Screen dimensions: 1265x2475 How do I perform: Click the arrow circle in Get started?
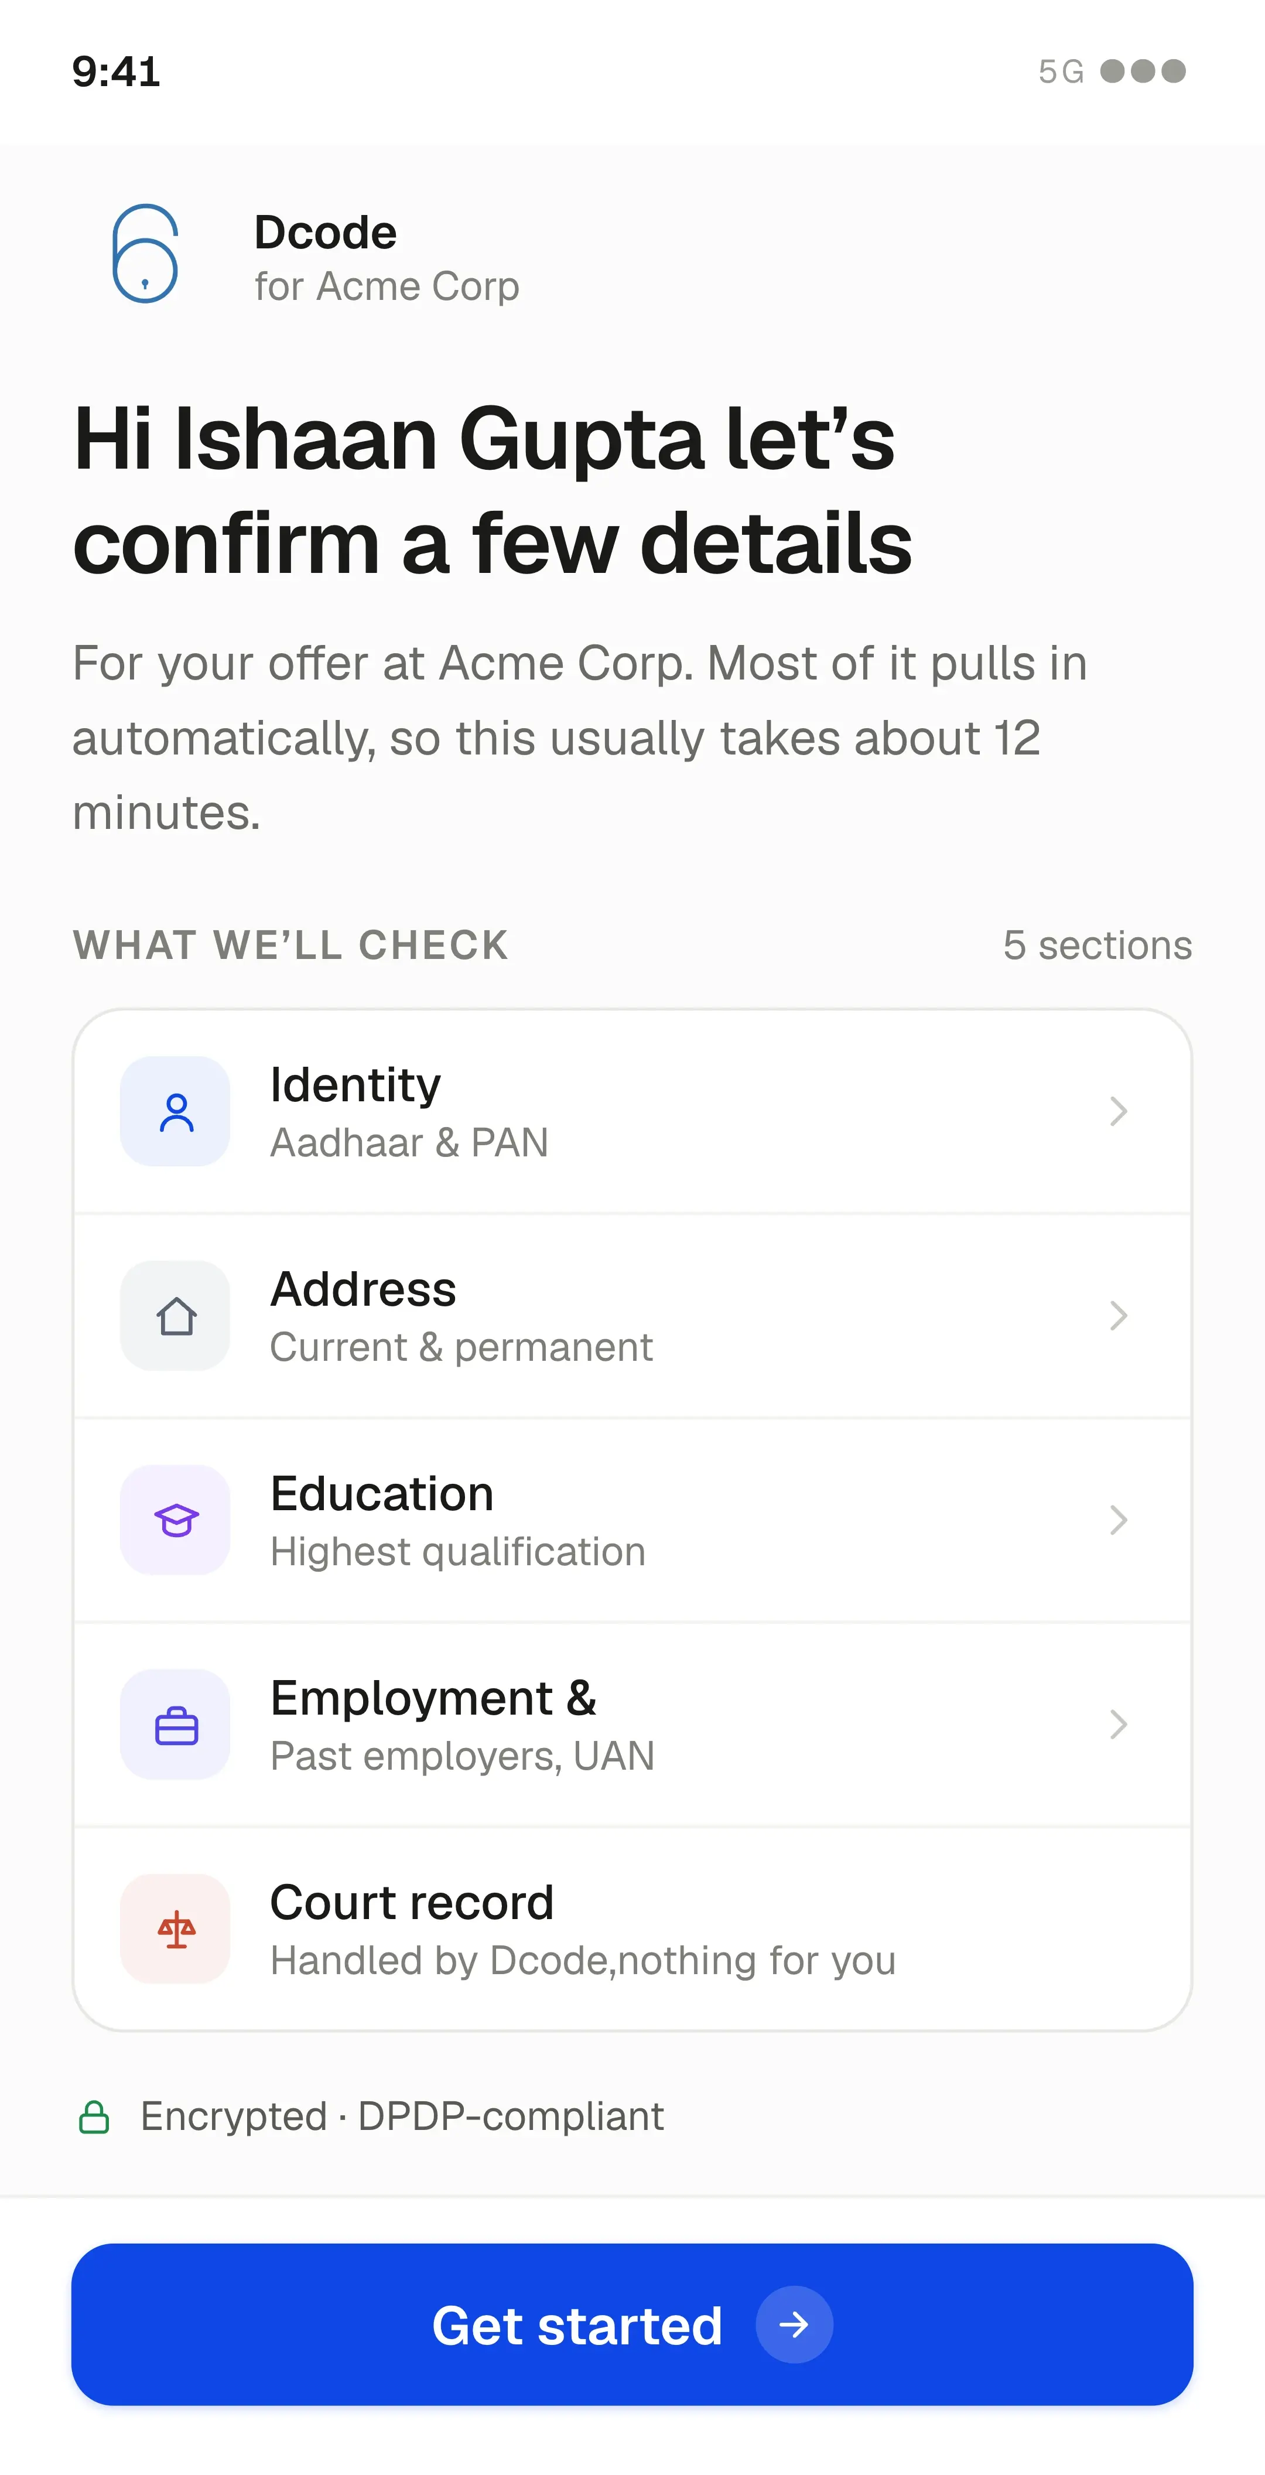(x=794, y=2324)
